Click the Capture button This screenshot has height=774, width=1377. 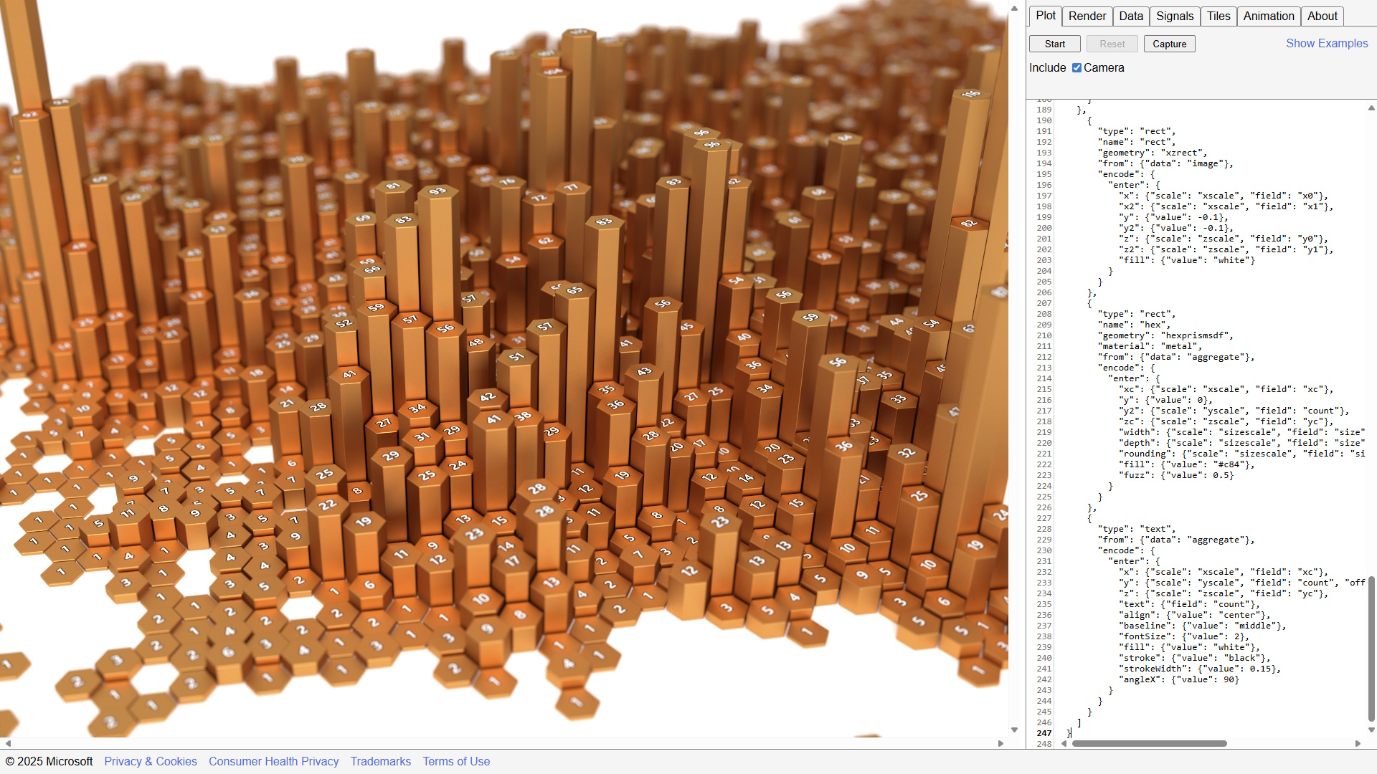(1169, 44)
